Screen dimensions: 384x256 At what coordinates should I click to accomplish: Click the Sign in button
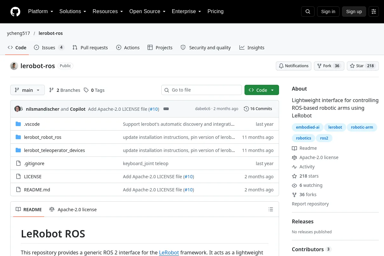328,12
